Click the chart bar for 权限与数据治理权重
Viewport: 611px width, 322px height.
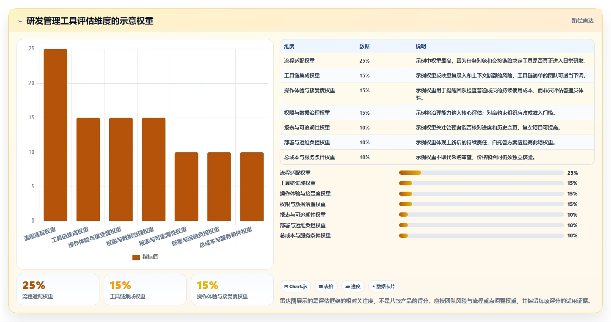coord(154,169)
